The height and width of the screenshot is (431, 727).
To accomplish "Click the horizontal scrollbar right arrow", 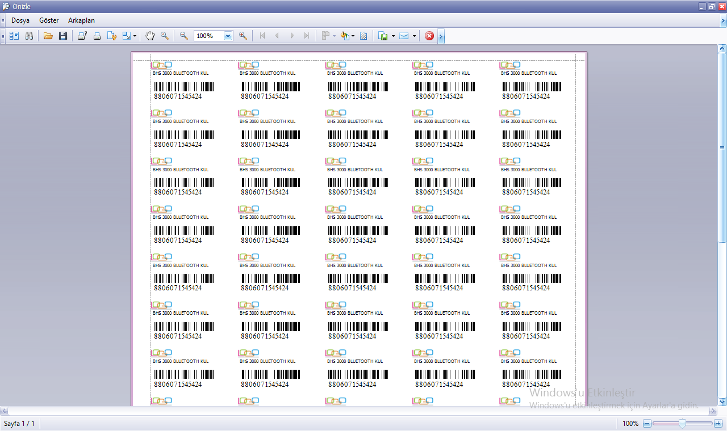I will [713, 411].
